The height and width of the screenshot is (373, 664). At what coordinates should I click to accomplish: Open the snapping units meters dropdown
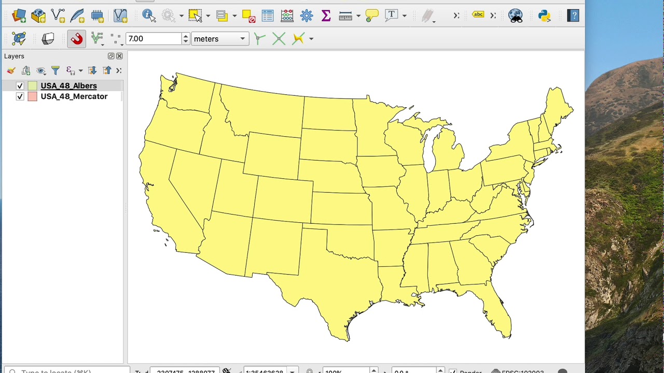click(x=220, y=39)
